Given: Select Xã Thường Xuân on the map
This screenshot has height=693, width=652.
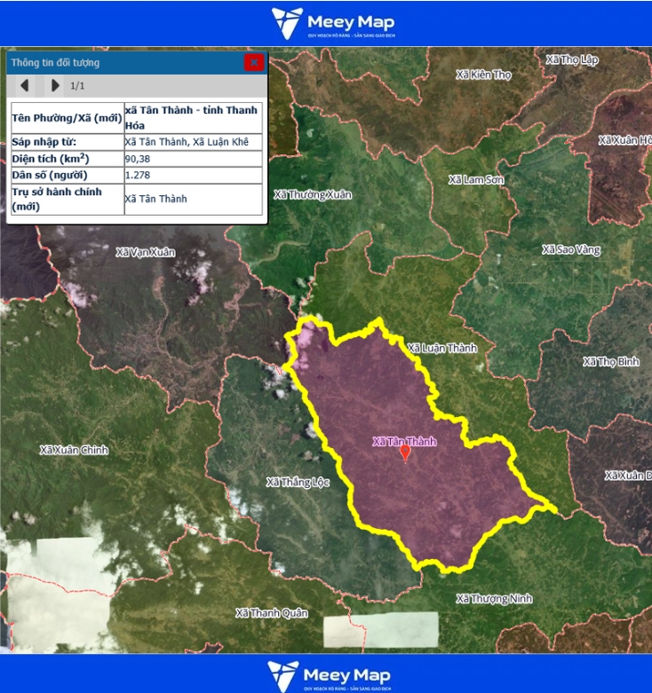Looking at the screenshot, I should pos(313,194).
